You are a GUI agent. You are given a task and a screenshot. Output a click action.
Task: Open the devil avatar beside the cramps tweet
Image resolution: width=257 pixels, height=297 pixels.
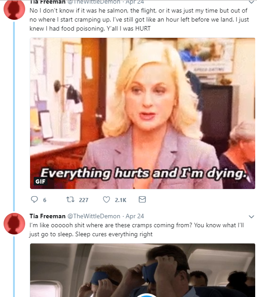point(14,224)
